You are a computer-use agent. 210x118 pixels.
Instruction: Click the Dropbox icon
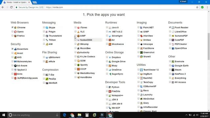click(x=110, y=57)
